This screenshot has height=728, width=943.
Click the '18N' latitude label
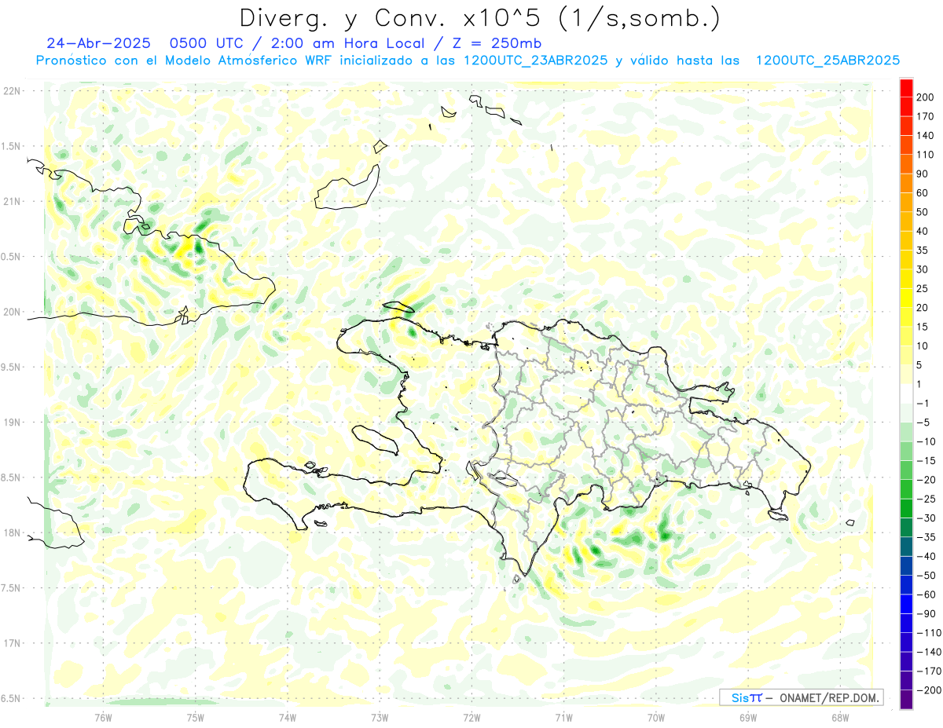(x=12, y=532)
